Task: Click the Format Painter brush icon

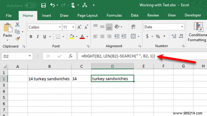Action: point(17,39)
